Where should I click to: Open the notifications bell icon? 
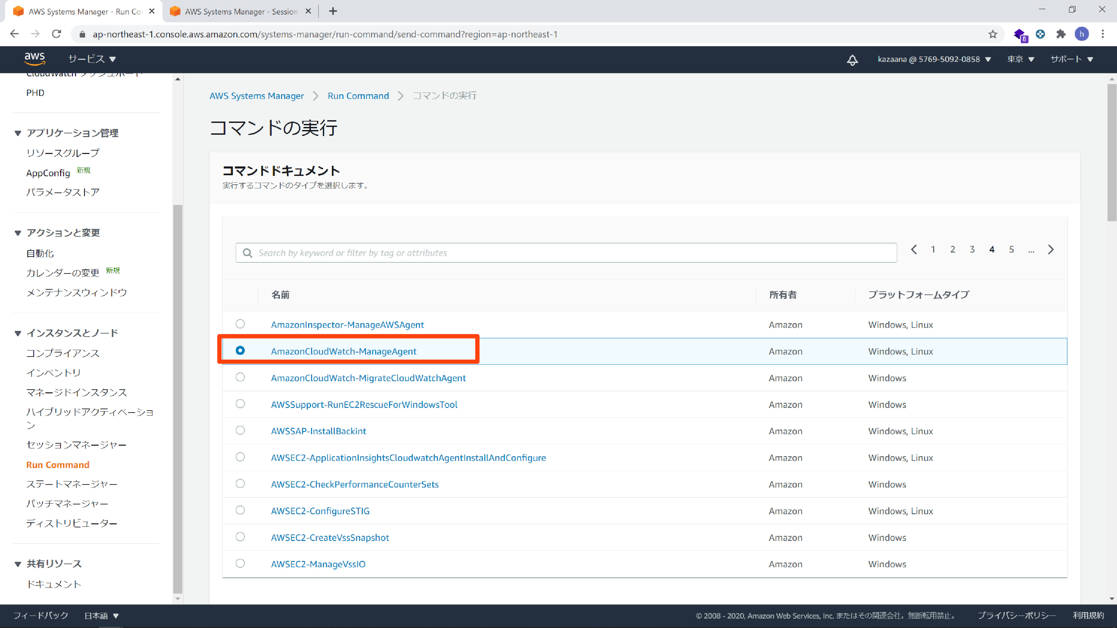852,59
